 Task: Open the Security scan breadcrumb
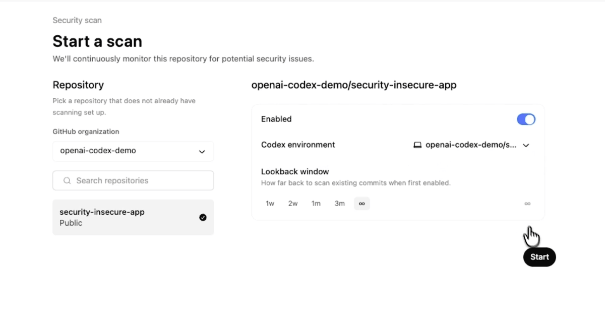point(77,20)
